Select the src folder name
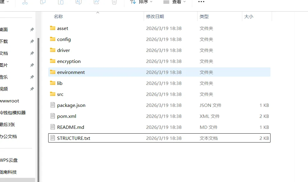The height and width of the screenshot is (182, 308). 60,94
